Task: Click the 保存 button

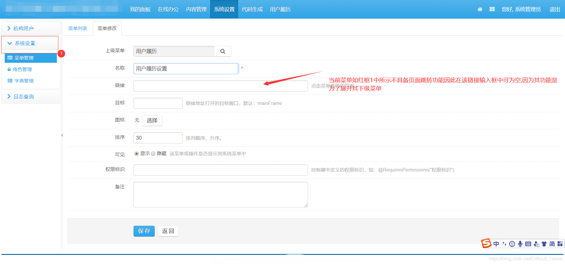Action: tap(144, 231)
